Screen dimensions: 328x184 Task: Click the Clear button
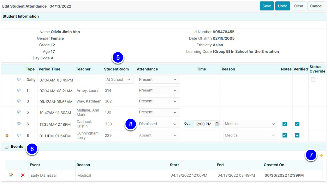(x=299, y=6)
